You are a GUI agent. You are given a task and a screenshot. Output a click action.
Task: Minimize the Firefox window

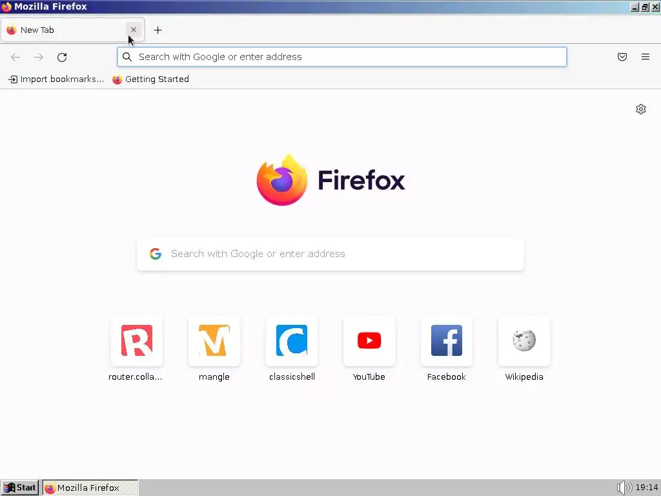pyautogui.click(x=635, y=6)
